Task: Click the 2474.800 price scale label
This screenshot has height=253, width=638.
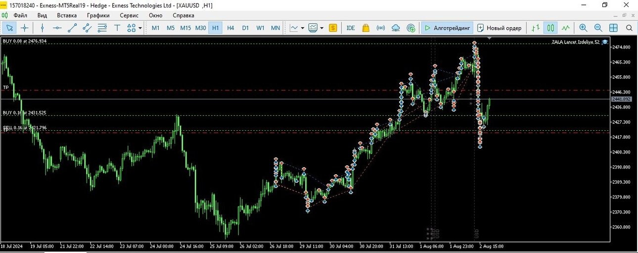Action: tap(621, 47)
